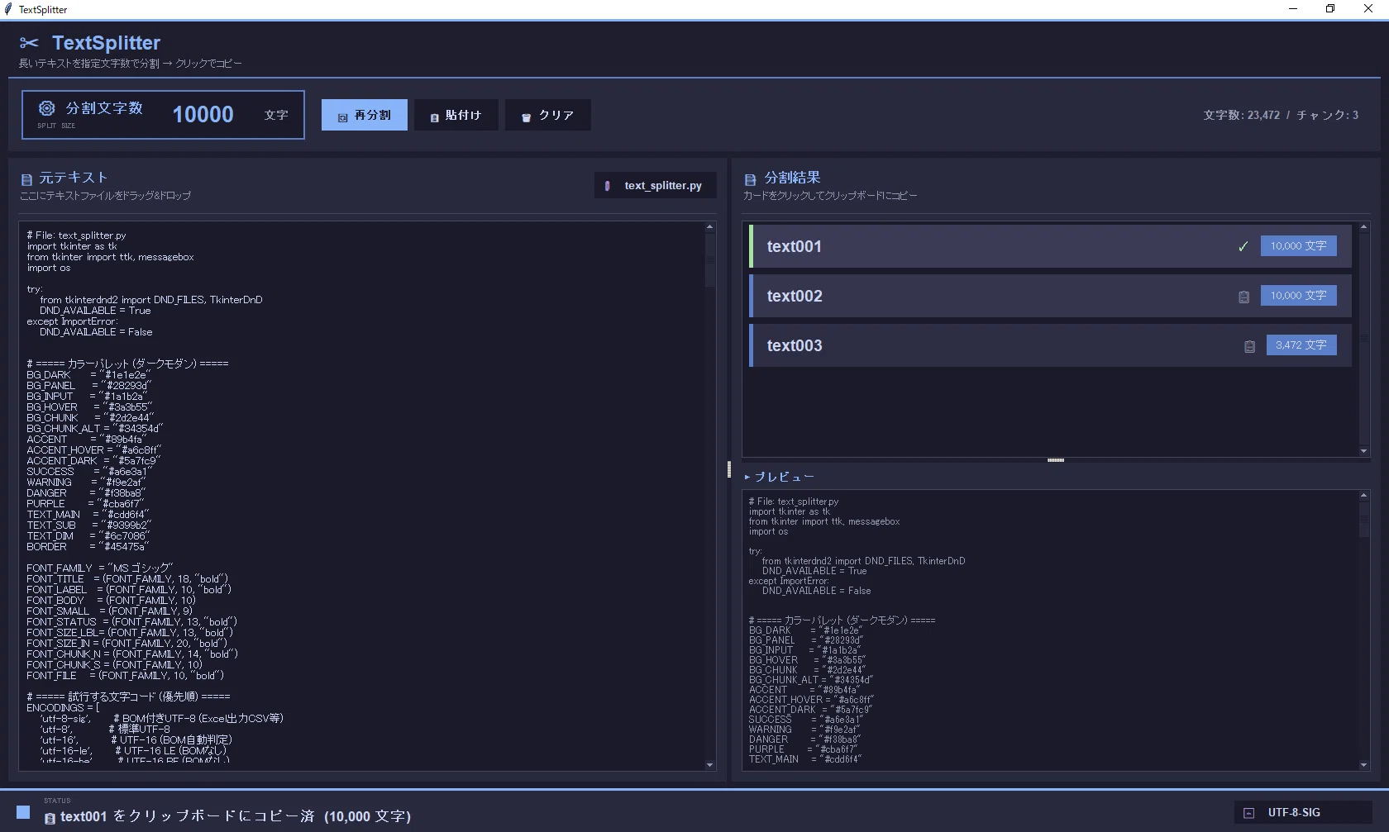This screenshot has width=1389, height=832.
Task: Click the gear icon next to 分割文字数
Action: pos(47,108)
